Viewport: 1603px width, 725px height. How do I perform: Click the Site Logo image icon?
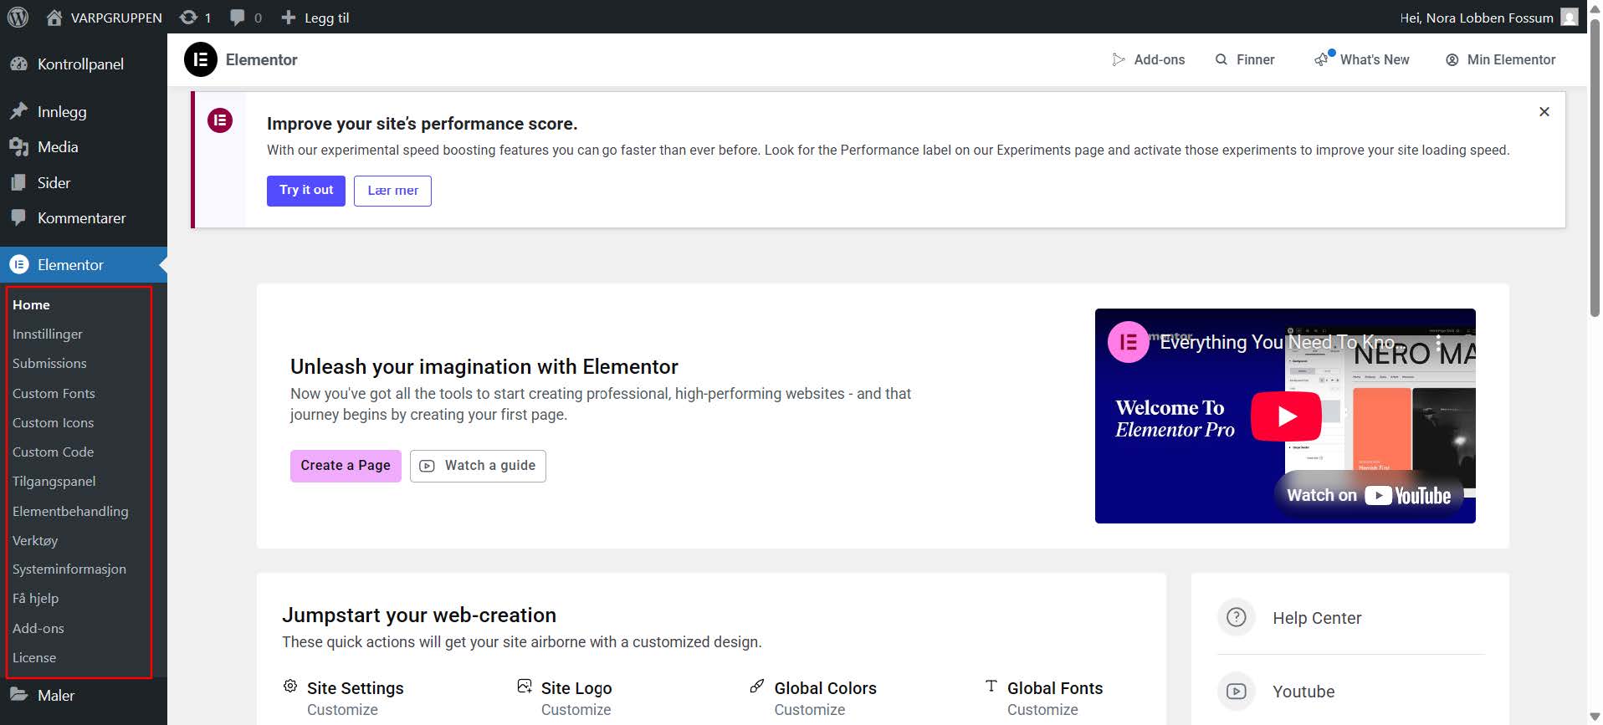(525, 687)
